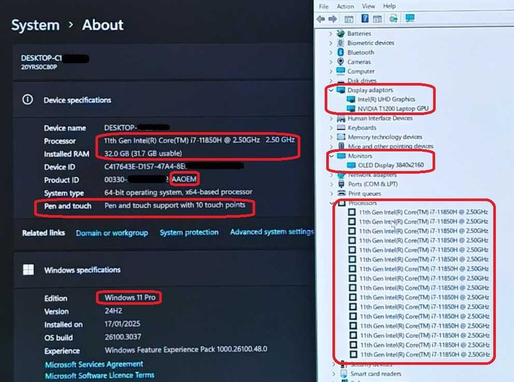The width and height of the screenshot is (514, 382).
Task: Expand the Keyboards node chevron
Action: (331, 128)
